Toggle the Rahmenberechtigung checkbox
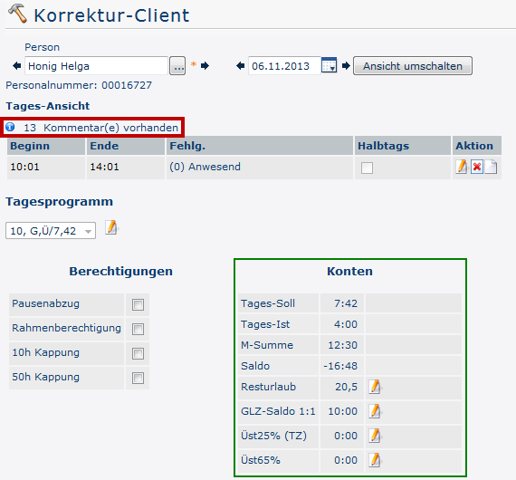Viewport: 516px width, 480px height. pos(138,329)
